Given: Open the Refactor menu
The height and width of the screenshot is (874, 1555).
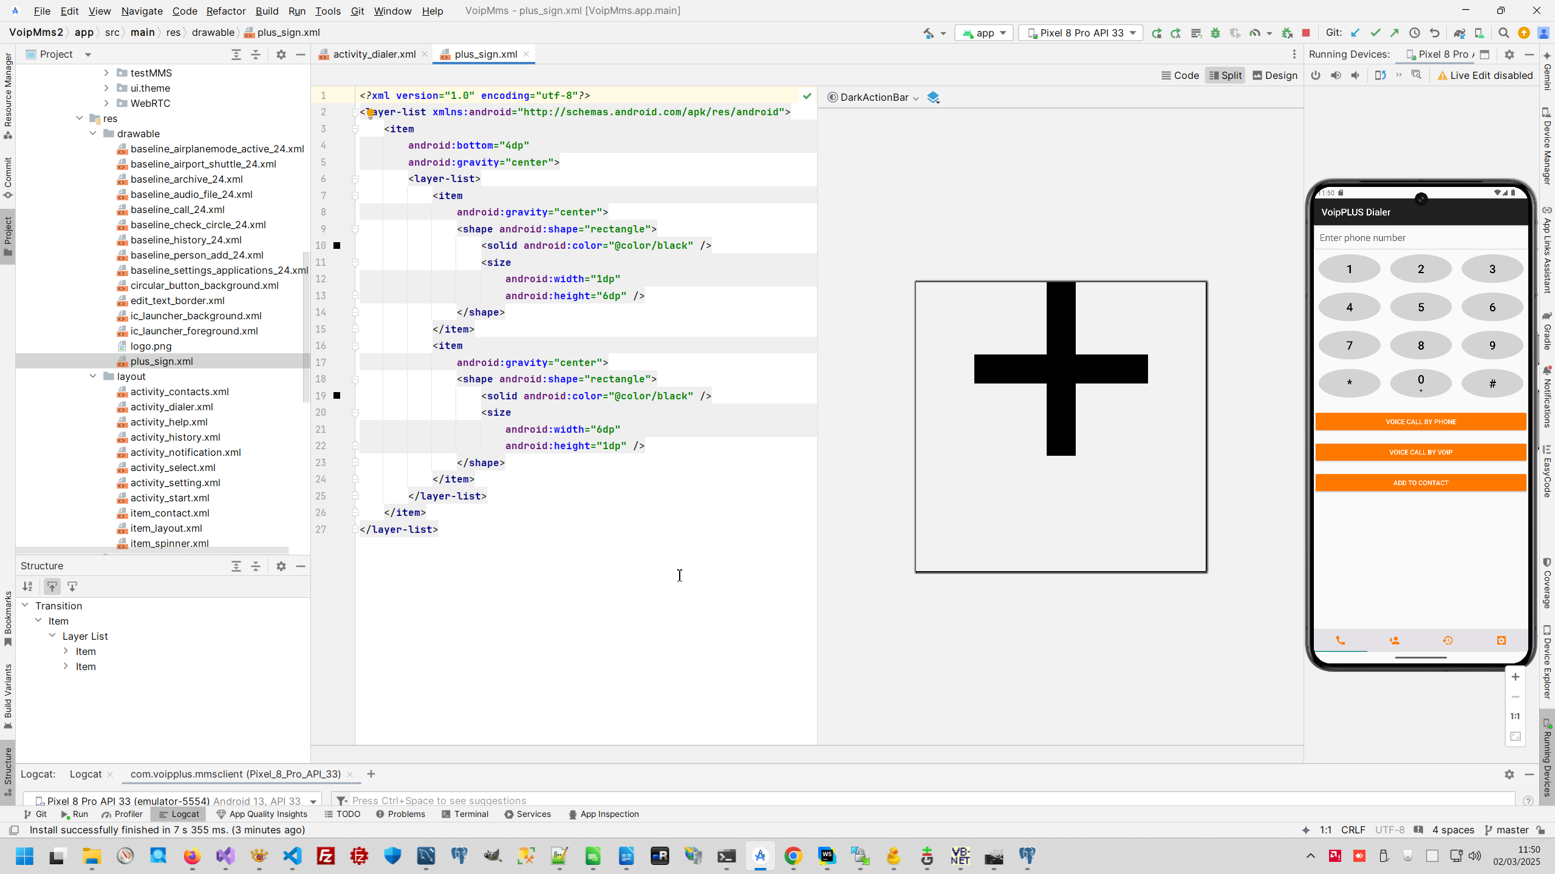Looking at the screenshot, I should point(225,11).
